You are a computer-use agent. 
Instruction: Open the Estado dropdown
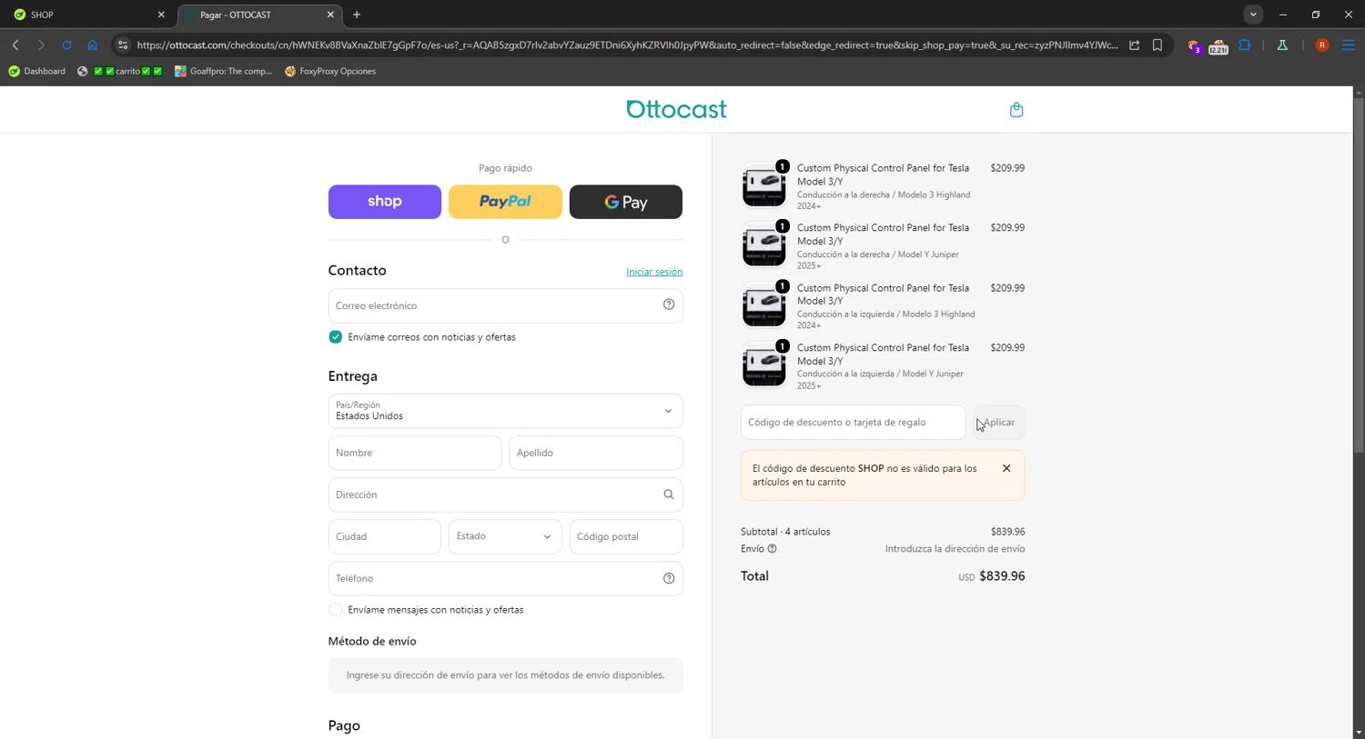[505, 536]
